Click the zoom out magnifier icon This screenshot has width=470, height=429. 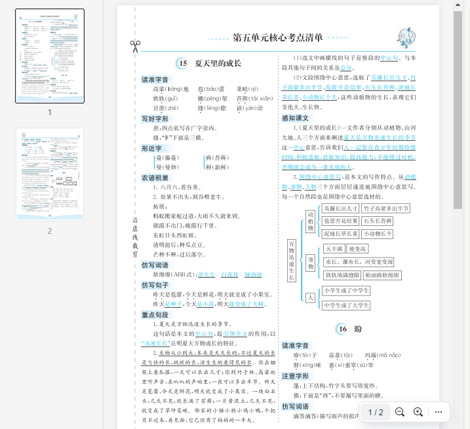coord(399,412)
